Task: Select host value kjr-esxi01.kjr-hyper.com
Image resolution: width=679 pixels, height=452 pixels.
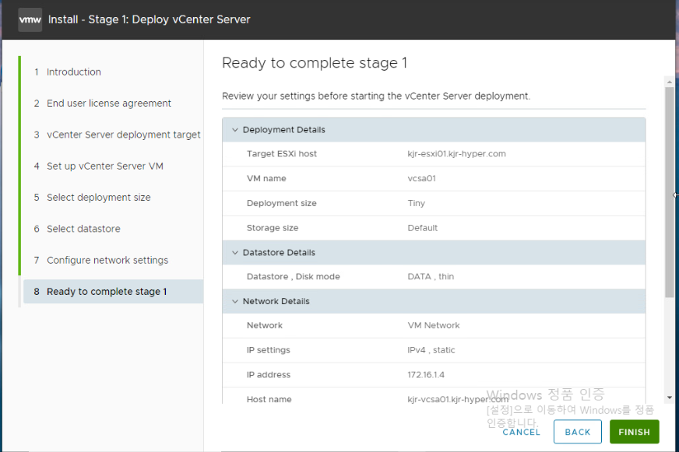Action: 456,154
